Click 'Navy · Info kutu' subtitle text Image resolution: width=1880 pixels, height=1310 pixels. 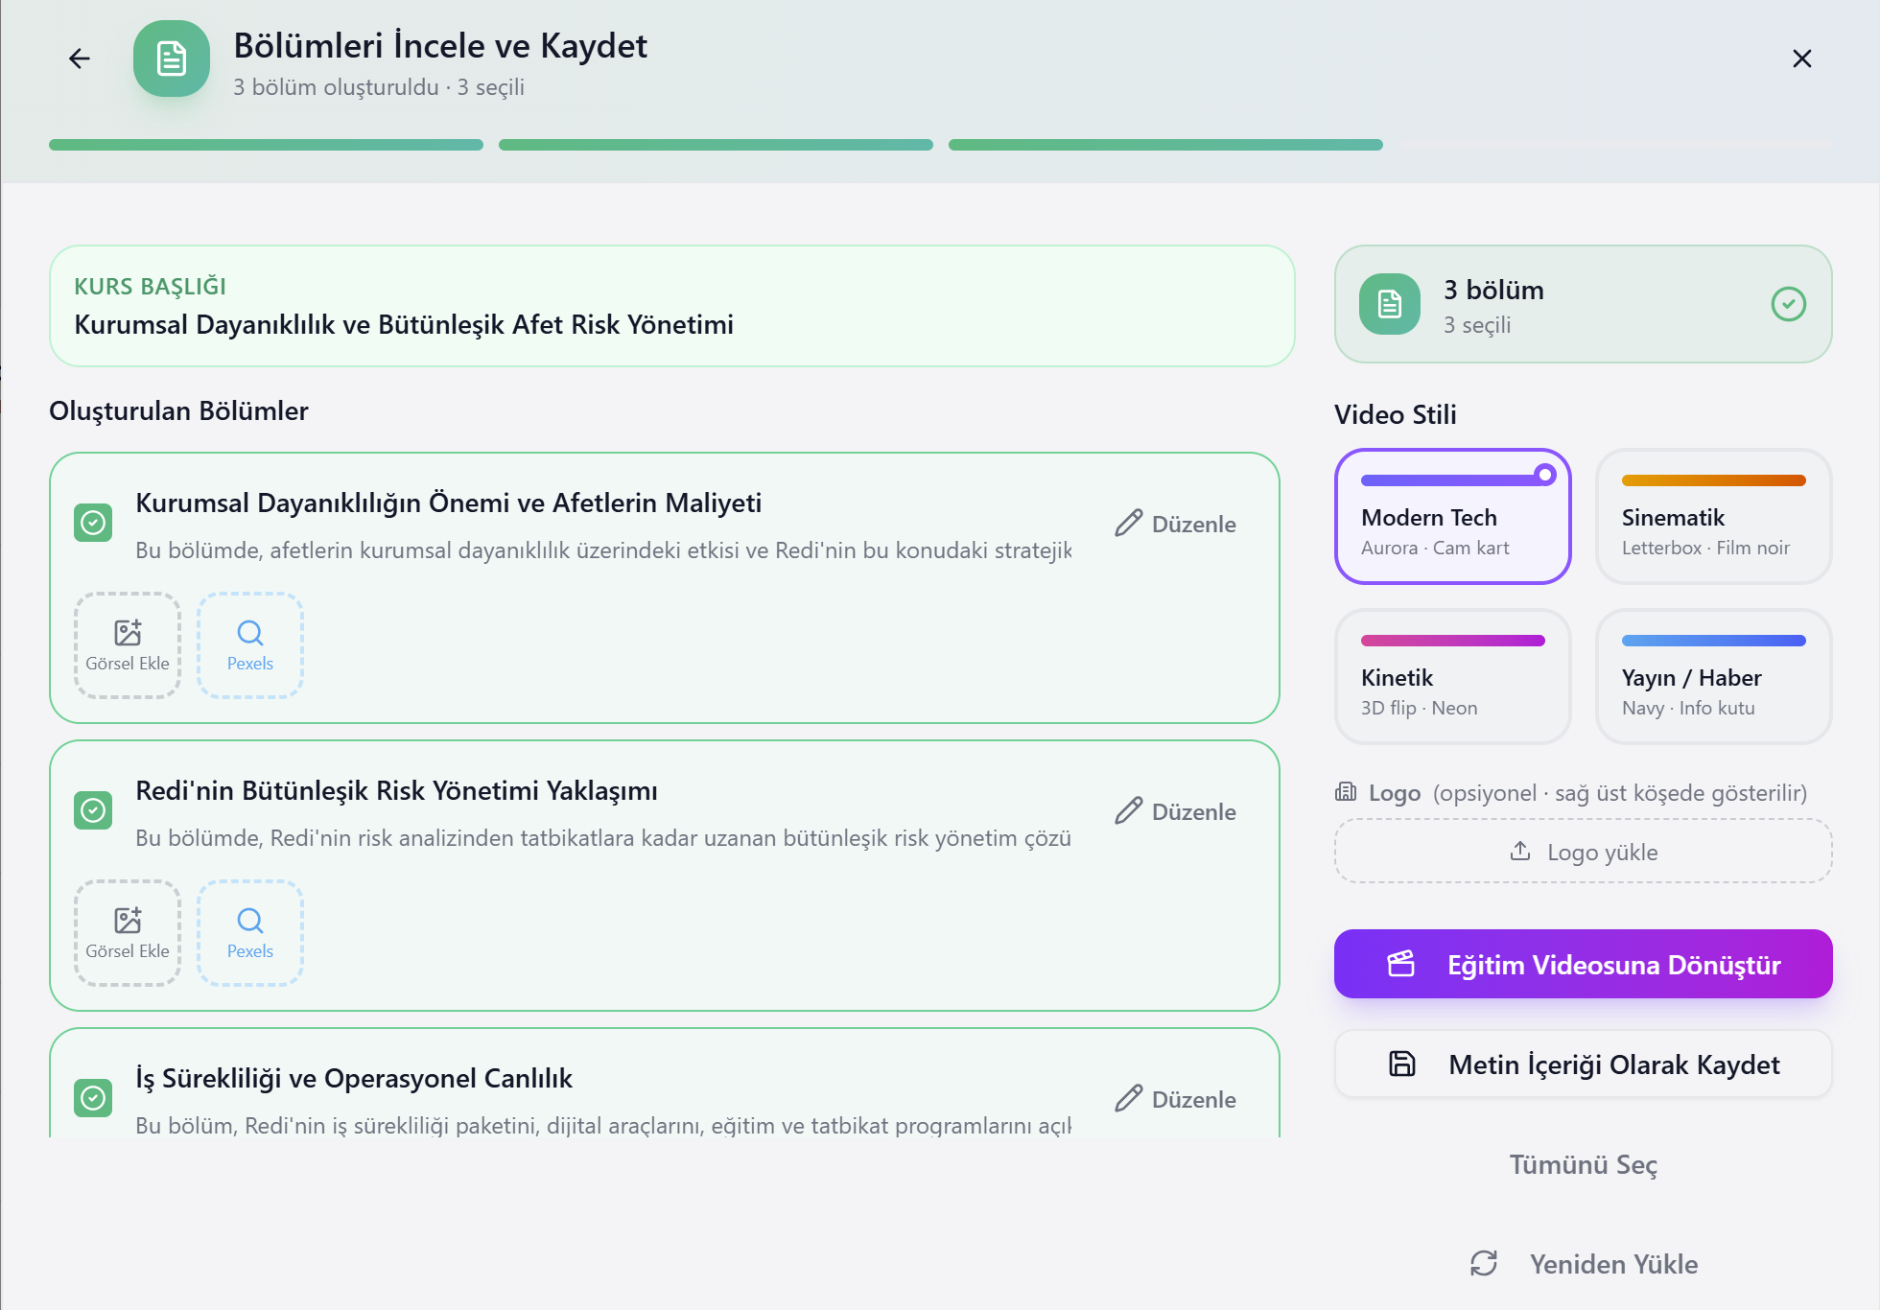coord(1688,708)
